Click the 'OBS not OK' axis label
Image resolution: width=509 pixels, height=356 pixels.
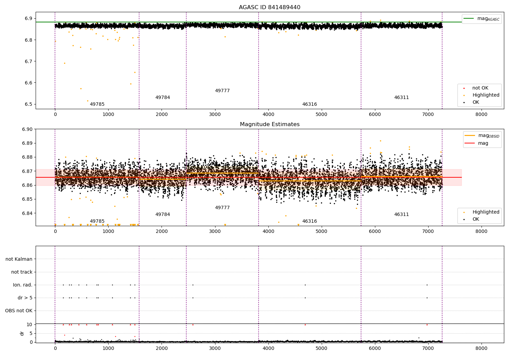coord(19,311)
